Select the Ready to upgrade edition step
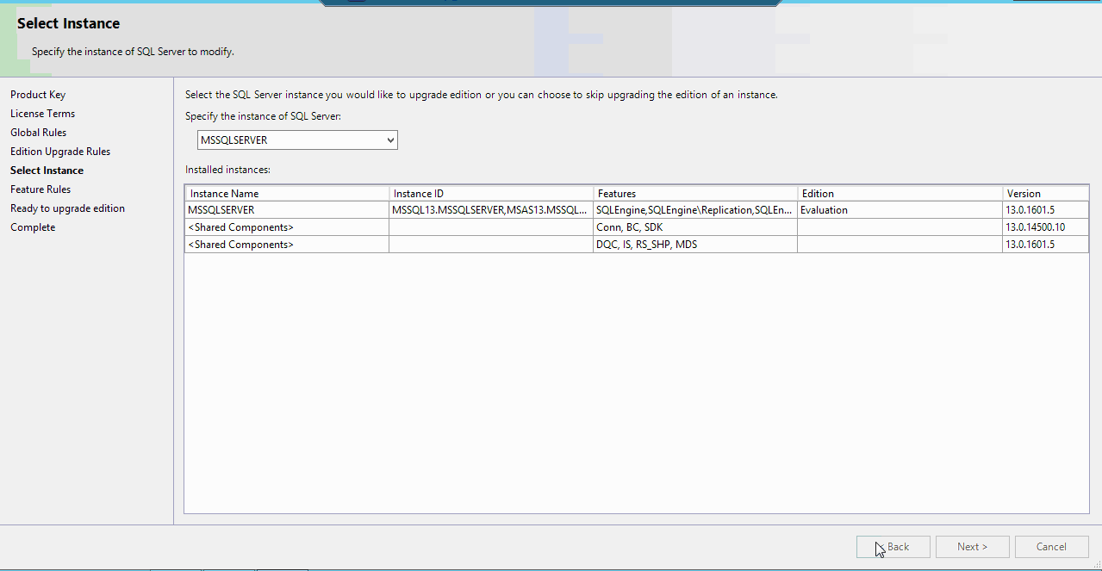 [67, 208]
